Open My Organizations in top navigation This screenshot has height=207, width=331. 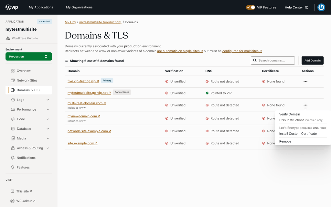(x=79, y=7)
